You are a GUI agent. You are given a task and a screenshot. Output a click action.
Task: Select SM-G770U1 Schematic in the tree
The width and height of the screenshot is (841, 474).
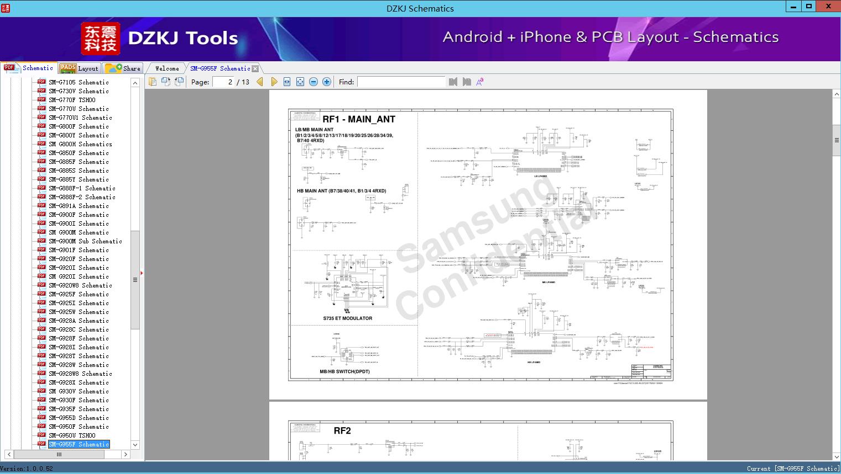click(x=80, y=118)
